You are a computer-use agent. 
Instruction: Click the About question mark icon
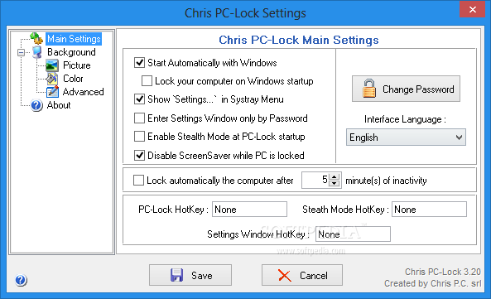point(36,105)
